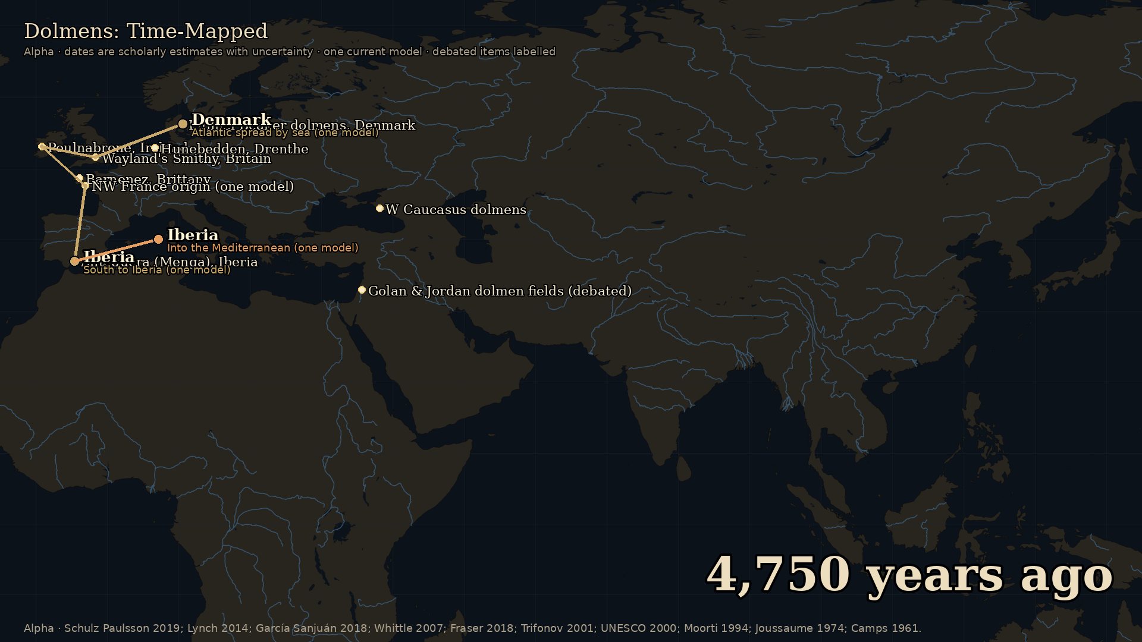Screen dimensions: 1142x642
Task: Click the scholarly estimates disclaimer subtitle
Action: (x=290, y=52)
